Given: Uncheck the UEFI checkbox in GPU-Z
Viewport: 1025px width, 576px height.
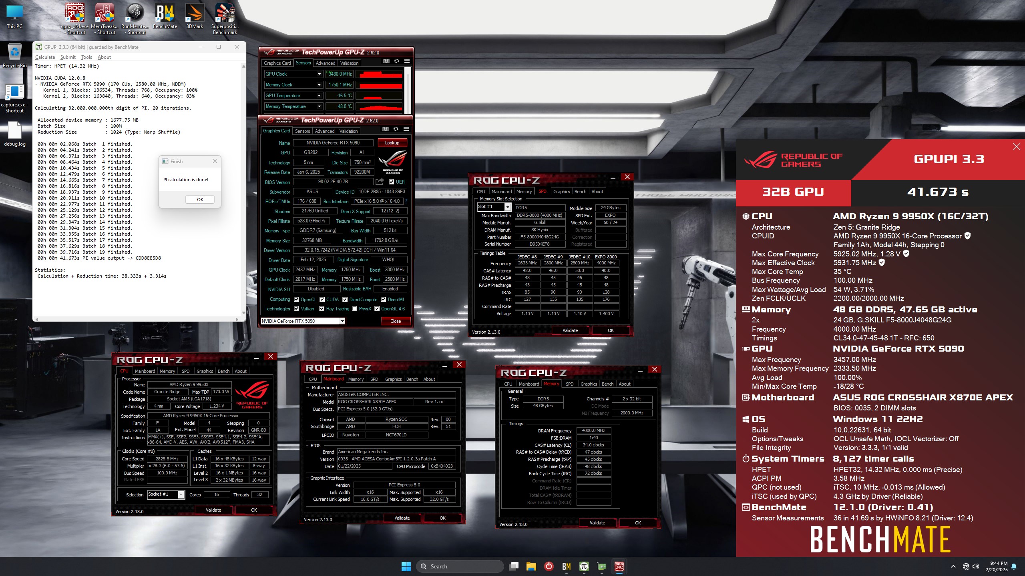Looking at the screenshot, I should coord(391,182).
